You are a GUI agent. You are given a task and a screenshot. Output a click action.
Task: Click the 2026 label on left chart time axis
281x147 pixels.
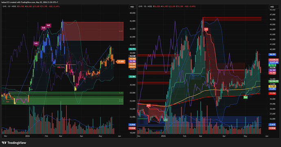point(27,136)
